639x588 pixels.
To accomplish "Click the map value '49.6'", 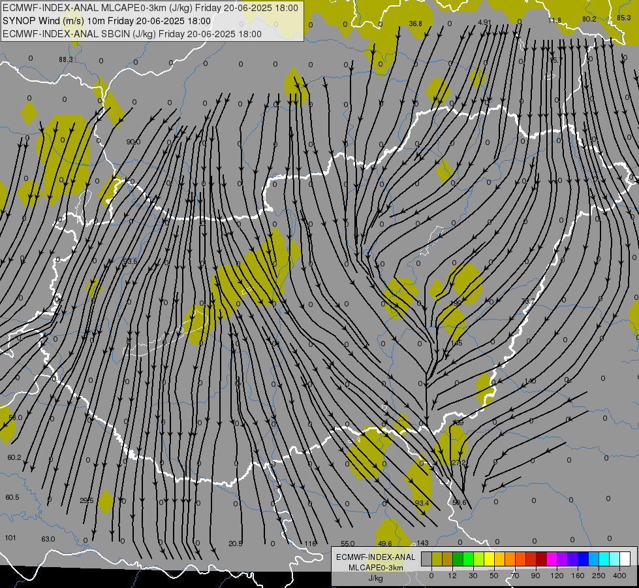I will (x=385, y=544).
